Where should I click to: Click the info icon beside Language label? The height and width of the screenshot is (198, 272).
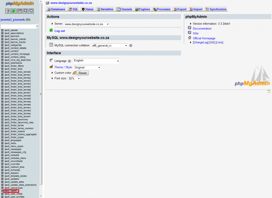coord(69,61)
